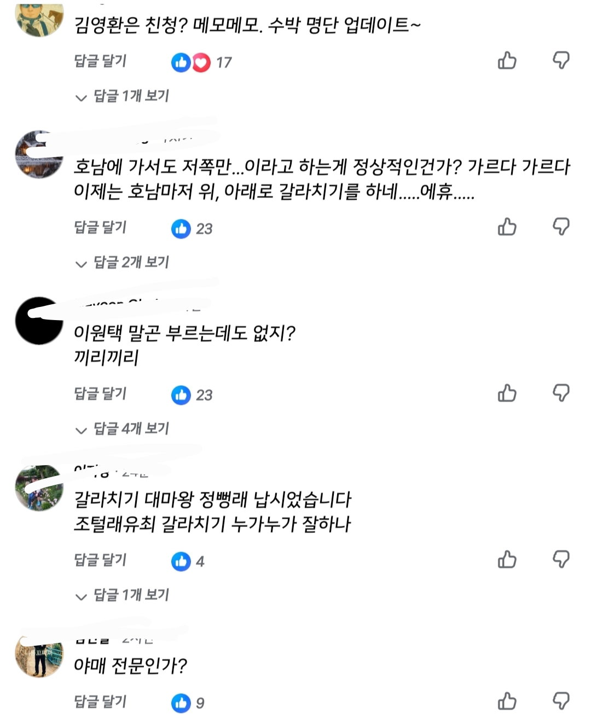Like the 이원택 말곤 comment
This screenshot has width=591, height=725.
pos(507,393)
